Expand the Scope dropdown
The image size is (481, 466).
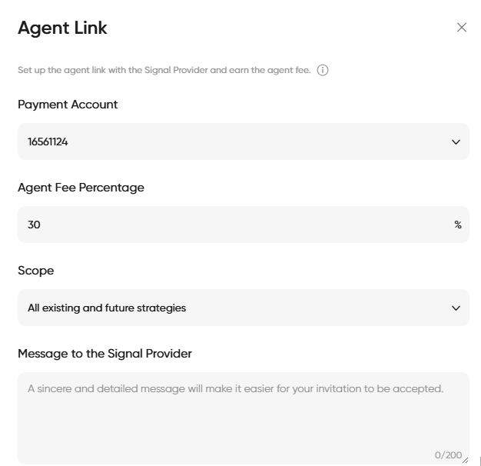pos(243,308)
